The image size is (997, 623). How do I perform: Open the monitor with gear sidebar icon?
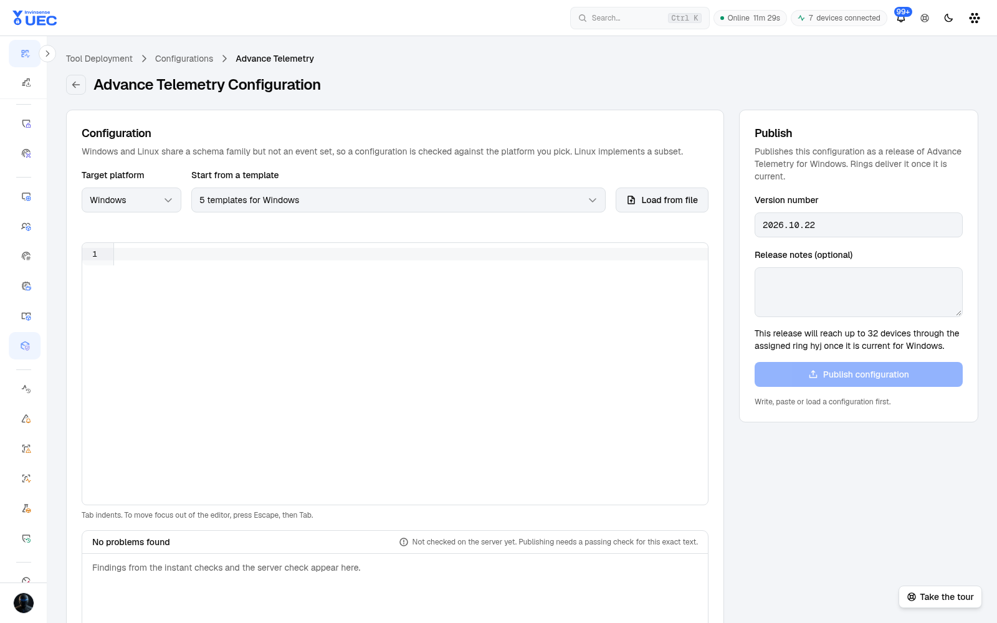pyautogui.click(x=26, y=196)
